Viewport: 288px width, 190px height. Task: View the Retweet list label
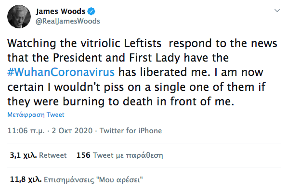[x=53, y=155]
